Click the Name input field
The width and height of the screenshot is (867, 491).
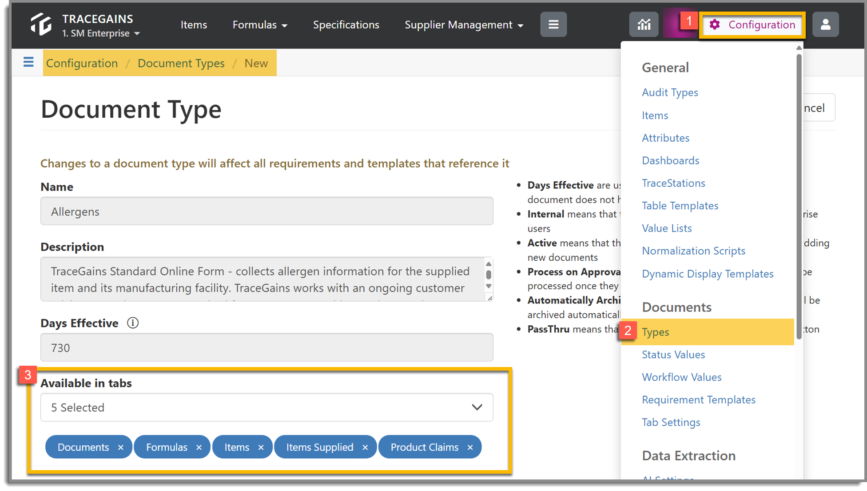tap(267, 211)
